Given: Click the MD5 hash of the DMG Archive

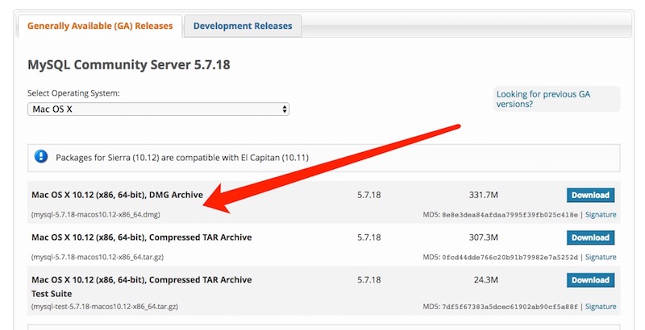Looking at the screenshot, I should 510,215.
